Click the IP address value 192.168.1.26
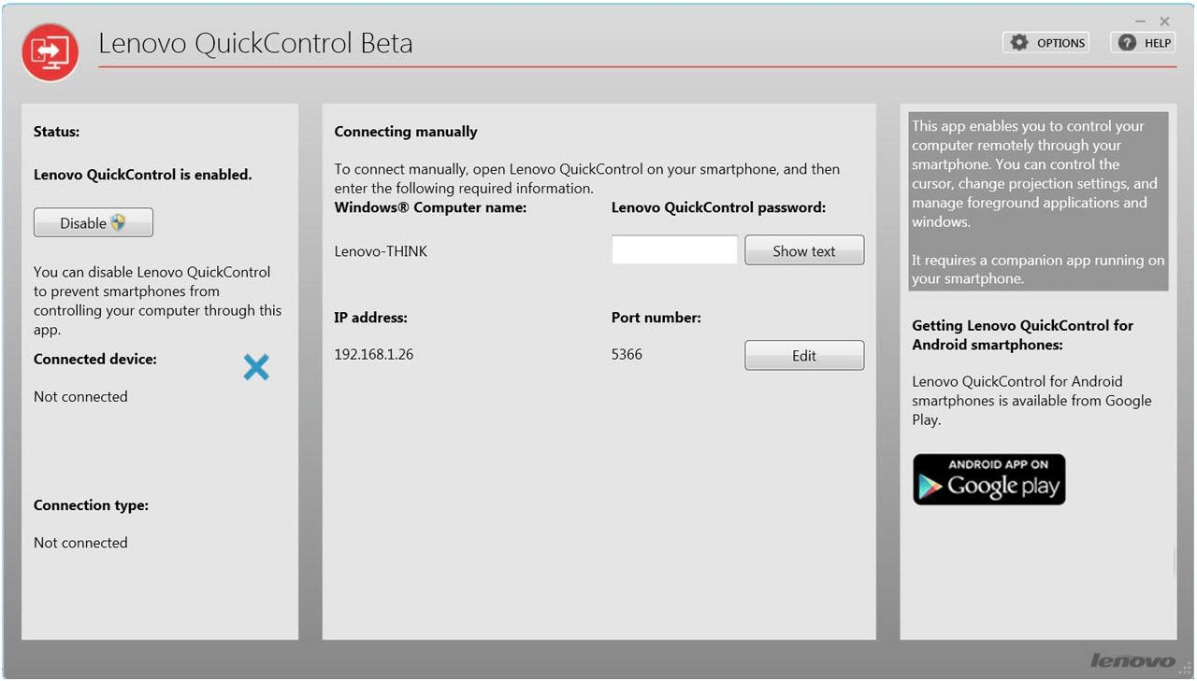The width and height of the screenshot is (1197, 681). (x=374, y=355)
